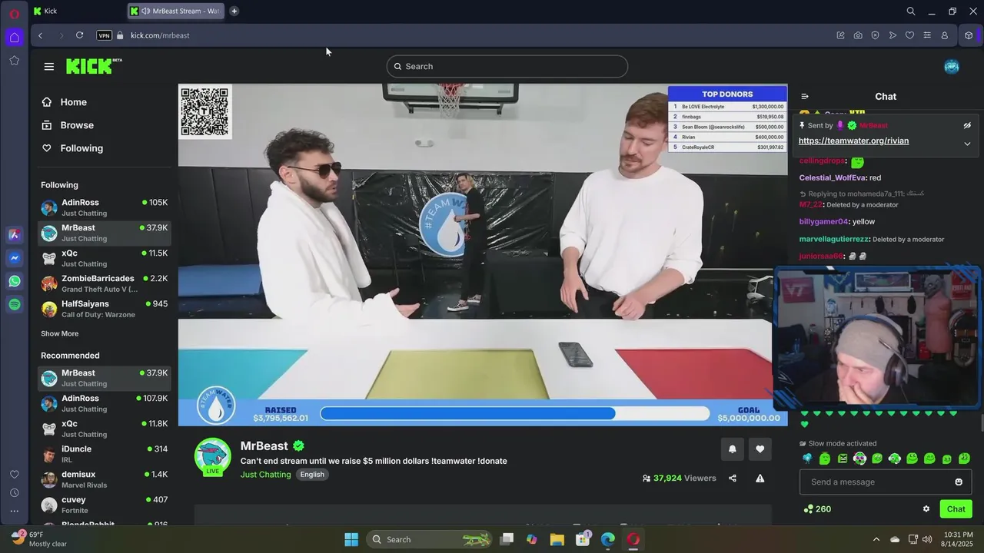Click username Celestial_WolfEva in chat
984x553 pixels.
[x=833, y=177]
